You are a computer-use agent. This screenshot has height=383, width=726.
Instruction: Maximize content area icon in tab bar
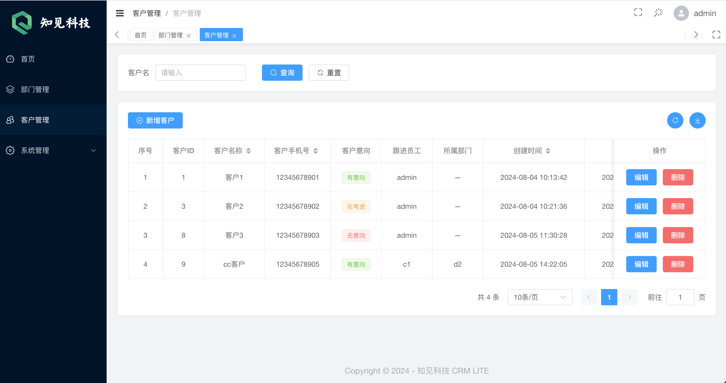[716, 35]
